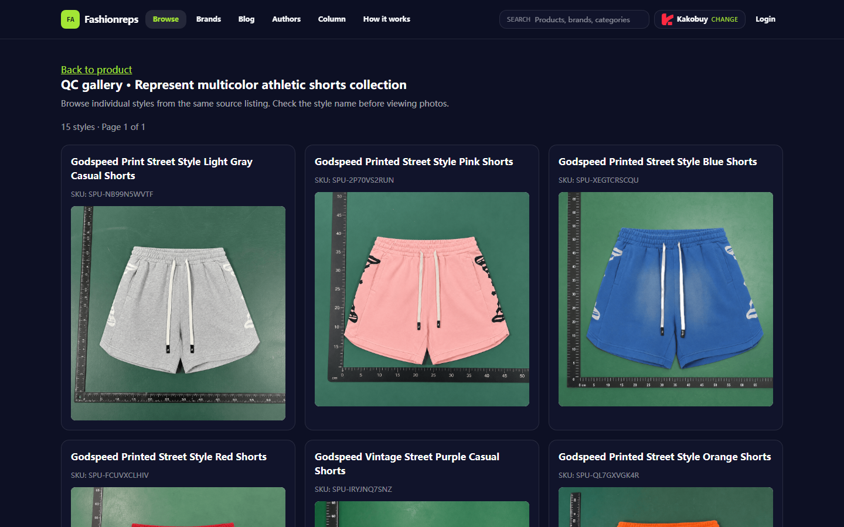Image resolution: width=844 pixels, height=527 pixels.
Task: View the orange shorts QC photo
Action: point(666,507)
